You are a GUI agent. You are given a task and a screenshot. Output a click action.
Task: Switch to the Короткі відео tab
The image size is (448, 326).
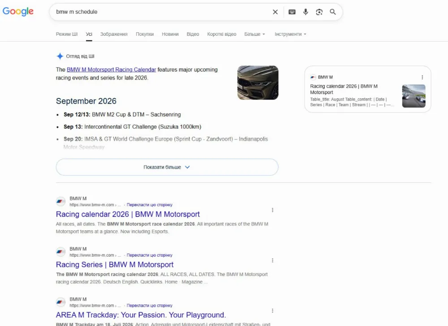click(x=222, y=34)
